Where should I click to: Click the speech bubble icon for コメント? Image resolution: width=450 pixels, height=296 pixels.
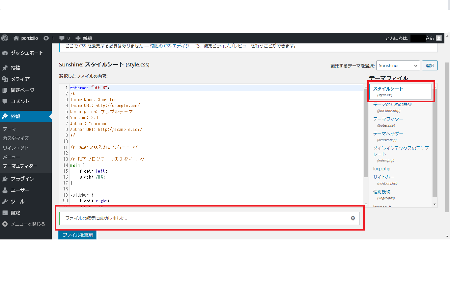coord(5,101)
